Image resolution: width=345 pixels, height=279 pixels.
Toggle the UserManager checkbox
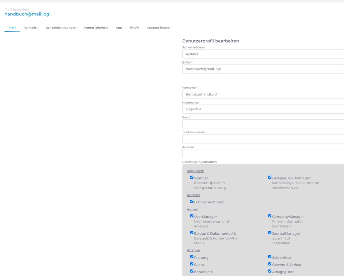191,216
